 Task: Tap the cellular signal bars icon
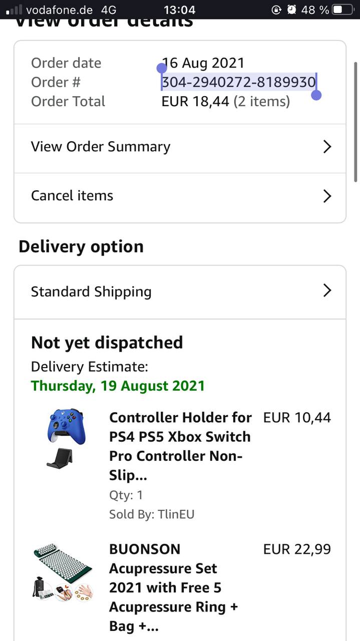(14, 10)
